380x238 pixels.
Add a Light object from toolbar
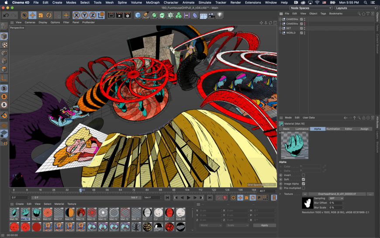(x=220, y=15)
